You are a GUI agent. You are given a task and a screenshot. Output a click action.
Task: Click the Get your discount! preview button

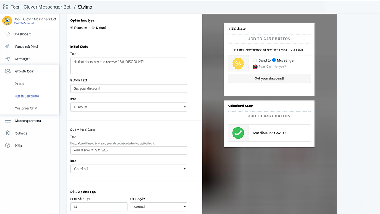(269, 79)
